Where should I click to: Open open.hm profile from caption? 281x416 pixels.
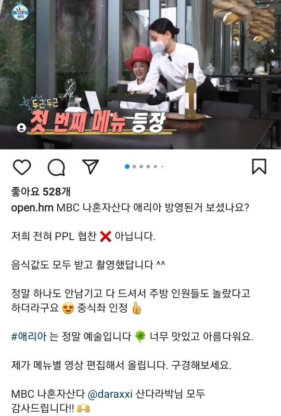coord(32,207)
